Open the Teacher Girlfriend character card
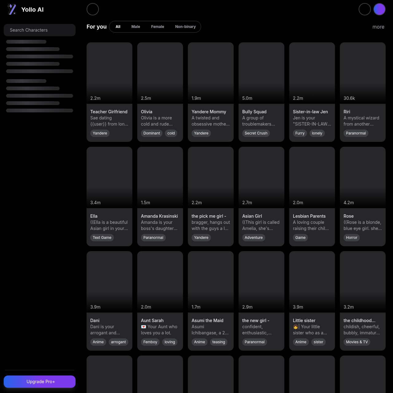Image resolution: width=393 pixels, height=393 pixels. [109, 92]
